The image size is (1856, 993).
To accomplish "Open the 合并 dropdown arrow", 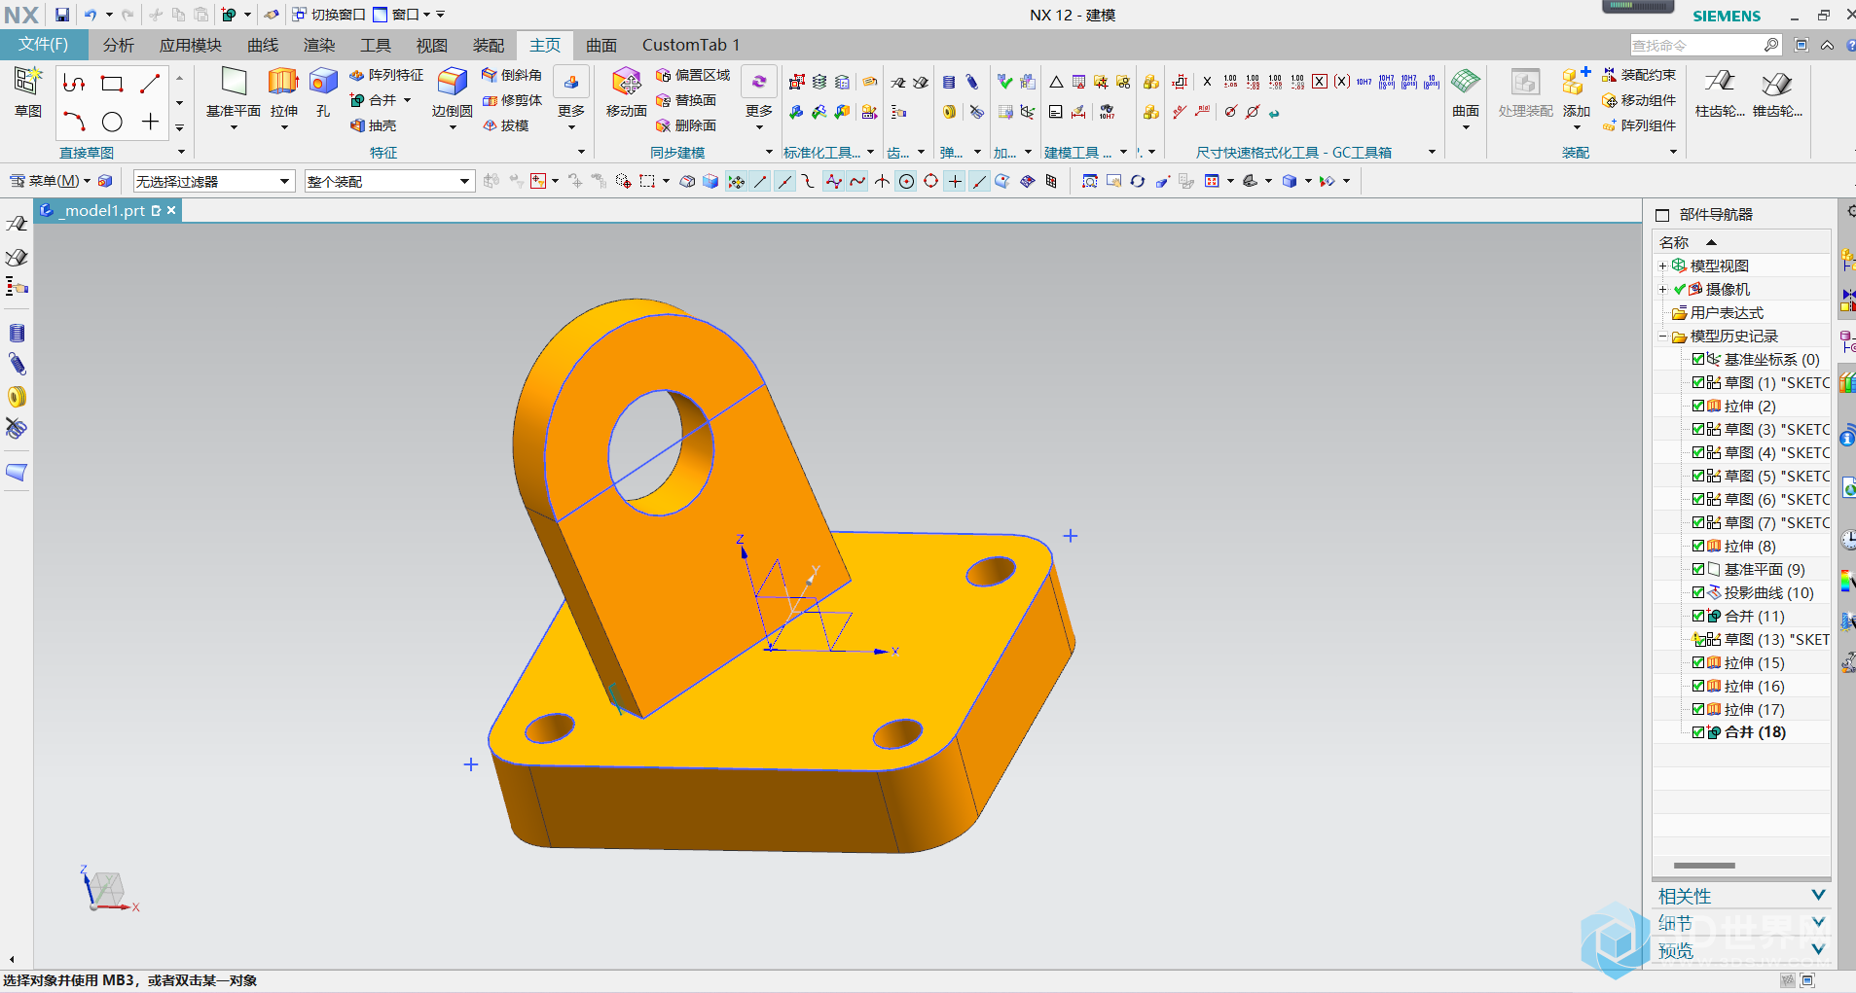I will coord(407,100).
